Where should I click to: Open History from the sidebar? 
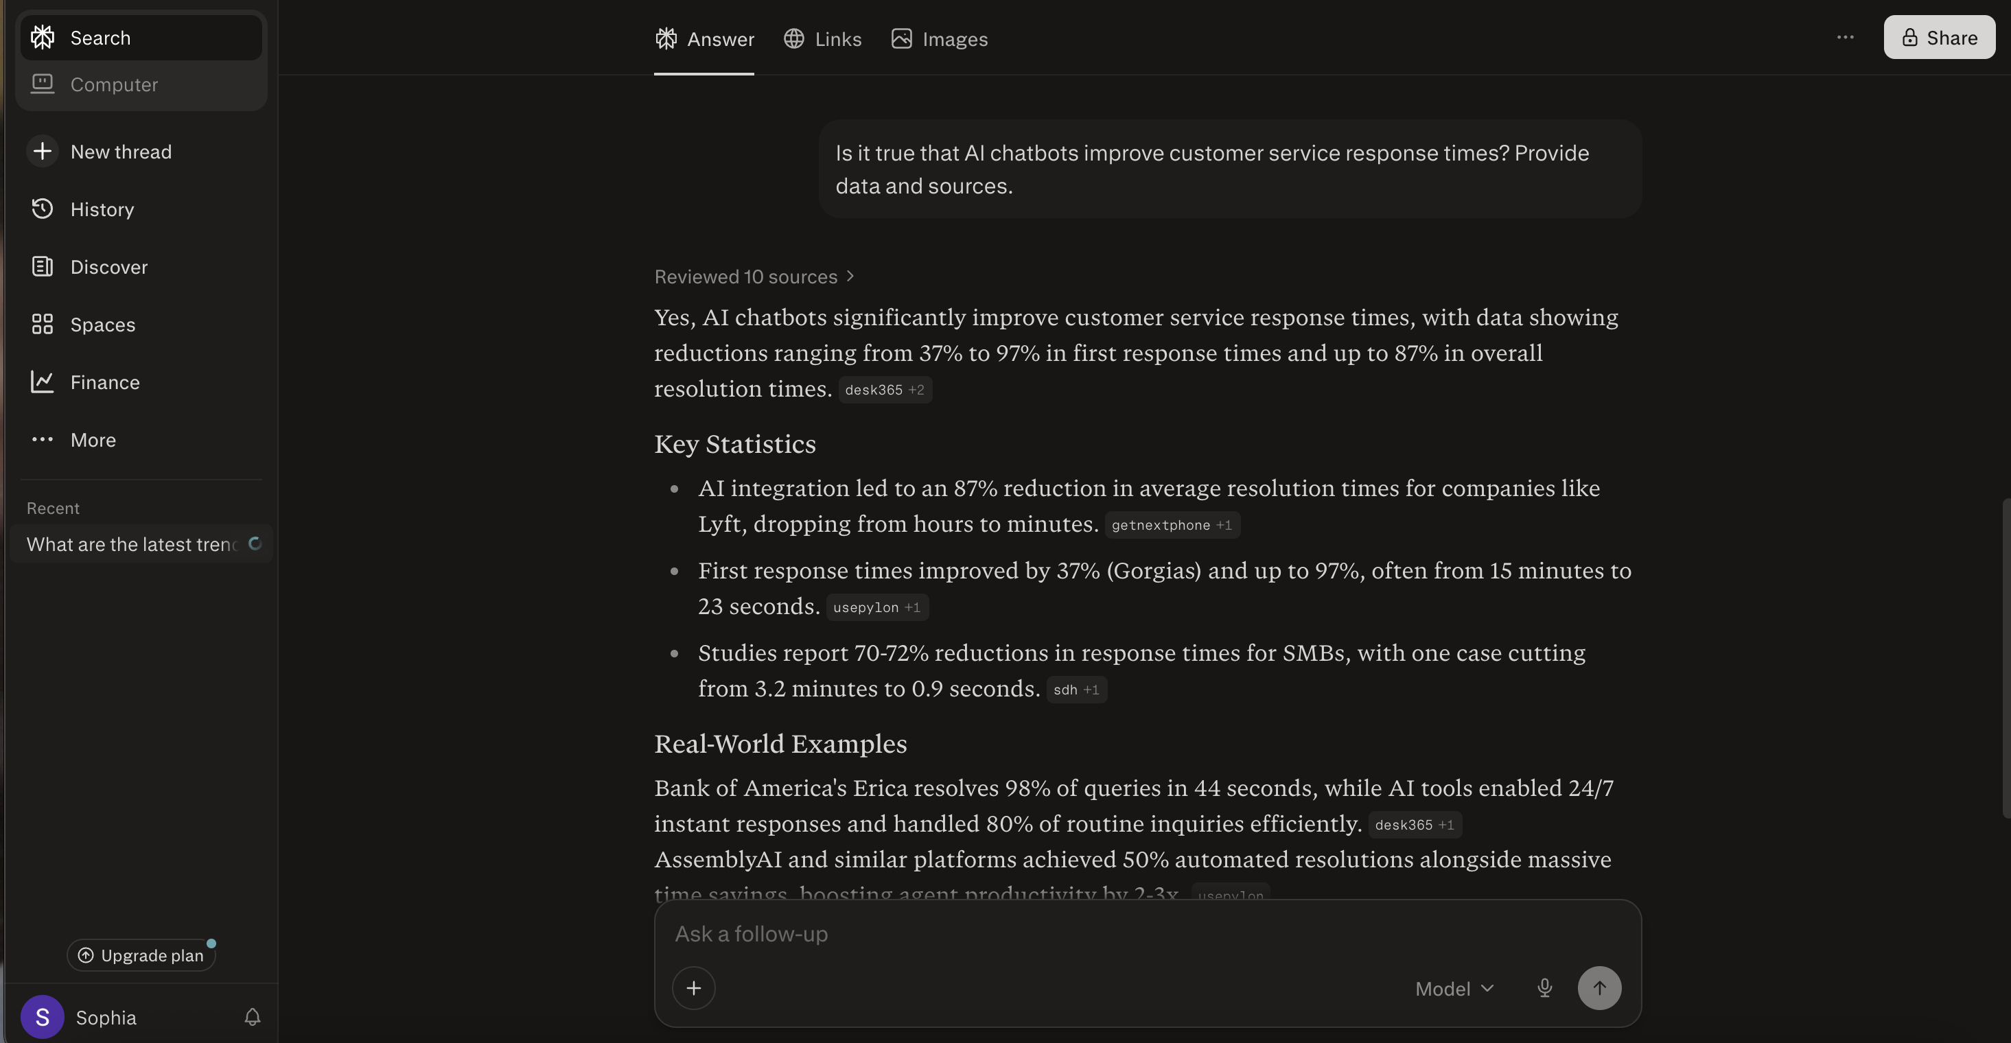point(102,209)
